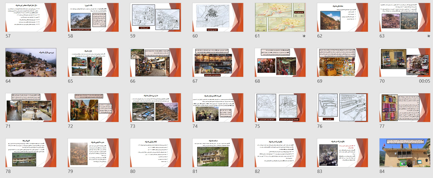
Task: Click the transition star icon under slide 63
Action: click(x=428, y=36)
